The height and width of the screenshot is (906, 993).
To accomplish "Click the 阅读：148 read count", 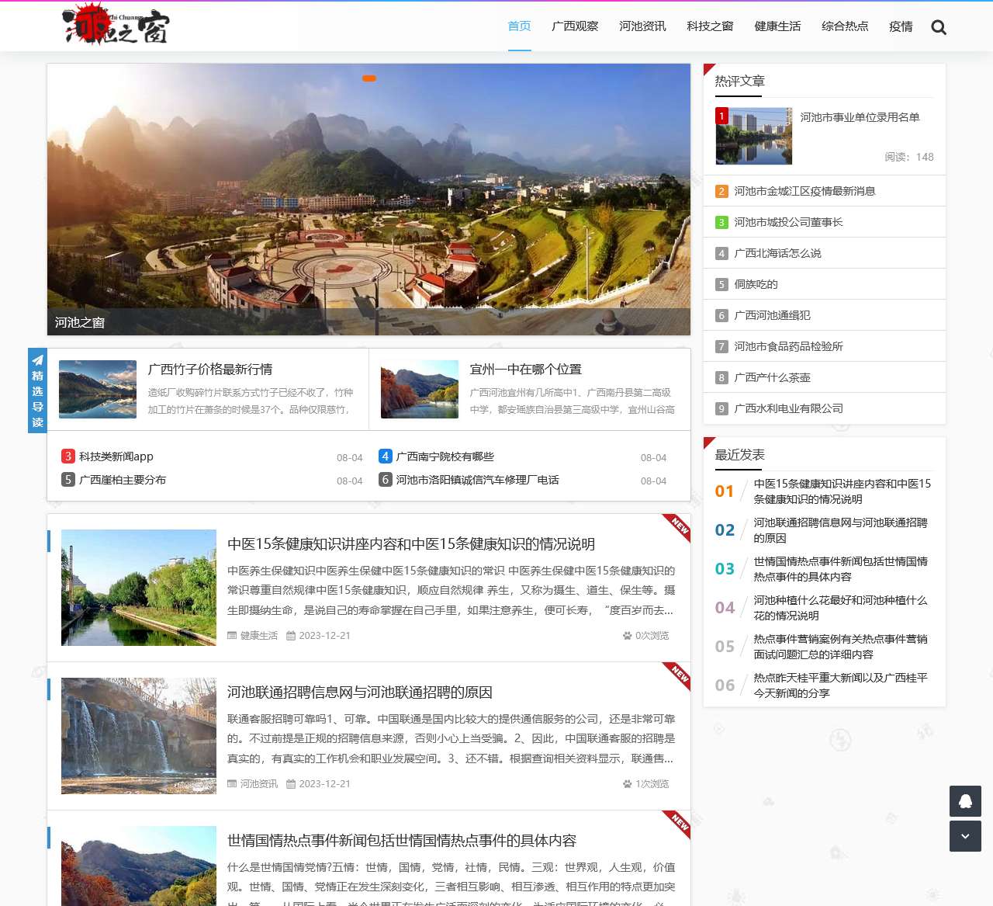I will click(x=909, y=157).
